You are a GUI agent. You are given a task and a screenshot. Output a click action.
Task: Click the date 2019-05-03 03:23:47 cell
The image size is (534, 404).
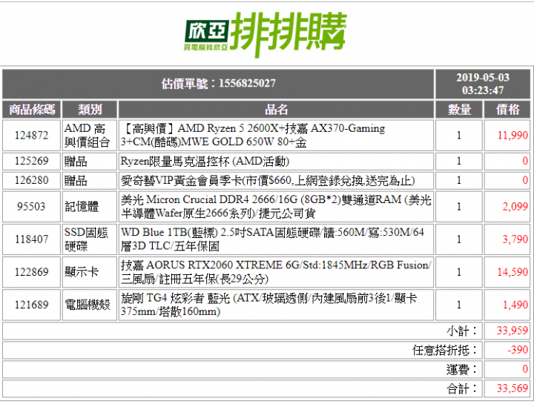pos(483,84)
